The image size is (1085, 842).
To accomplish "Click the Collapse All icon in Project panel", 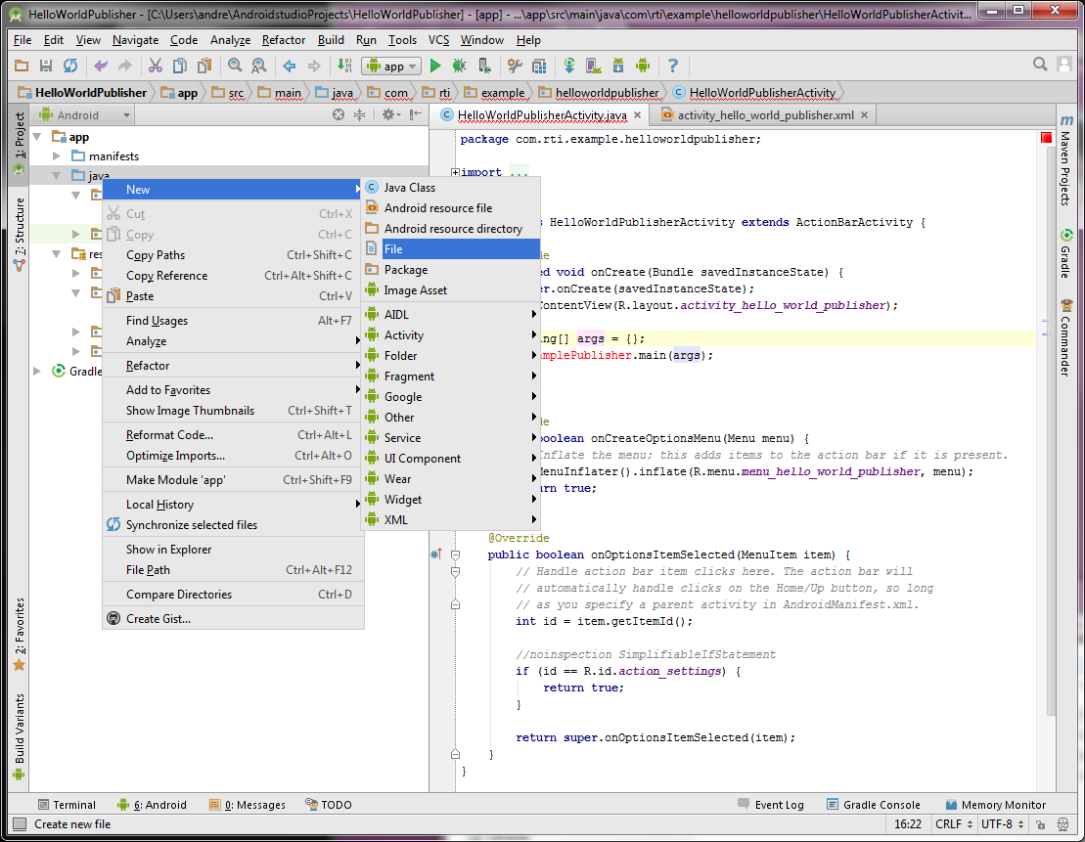I will pyautogui.click(x=360, y=114).
